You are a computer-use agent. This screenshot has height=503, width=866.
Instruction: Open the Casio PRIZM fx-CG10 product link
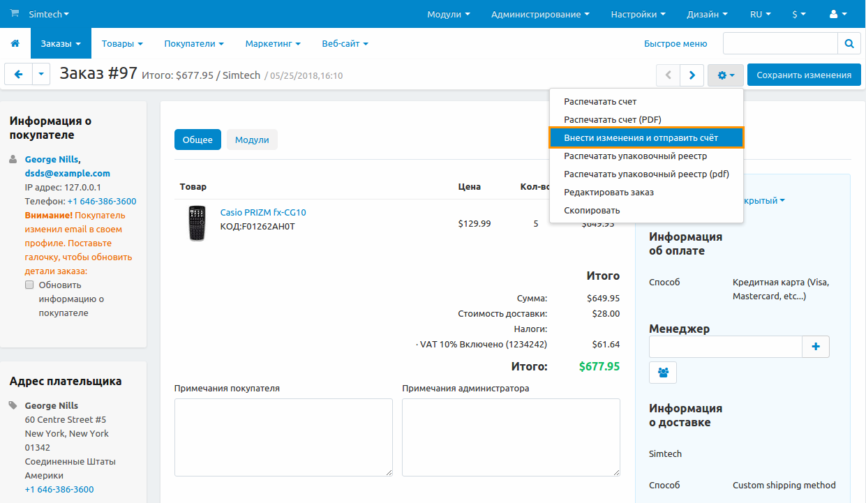pos(263,212)
